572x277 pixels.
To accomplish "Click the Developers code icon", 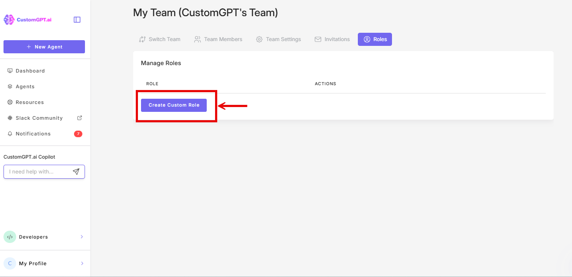I will coord(10,236).
